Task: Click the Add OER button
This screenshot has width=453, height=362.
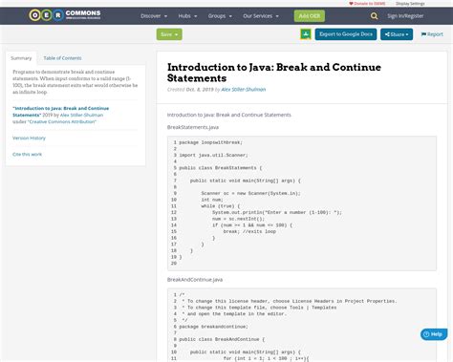Action: (x=310, y=16)
